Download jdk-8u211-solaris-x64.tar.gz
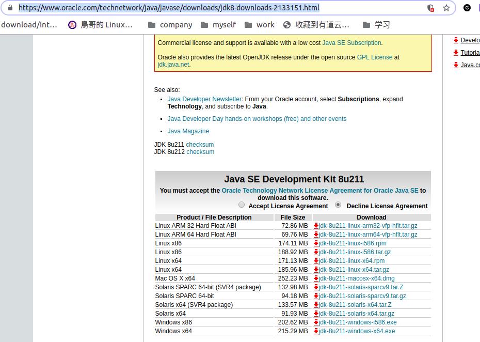Image resolution: width=480 pixels, height=342 pixels. [x=356, y=314]
